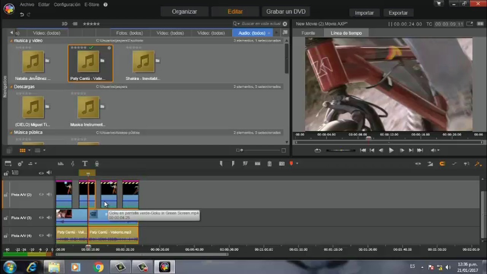Click the Importar button
This screenshot has height=274, width=487.
pyautogui.click(x=364, y=13)
